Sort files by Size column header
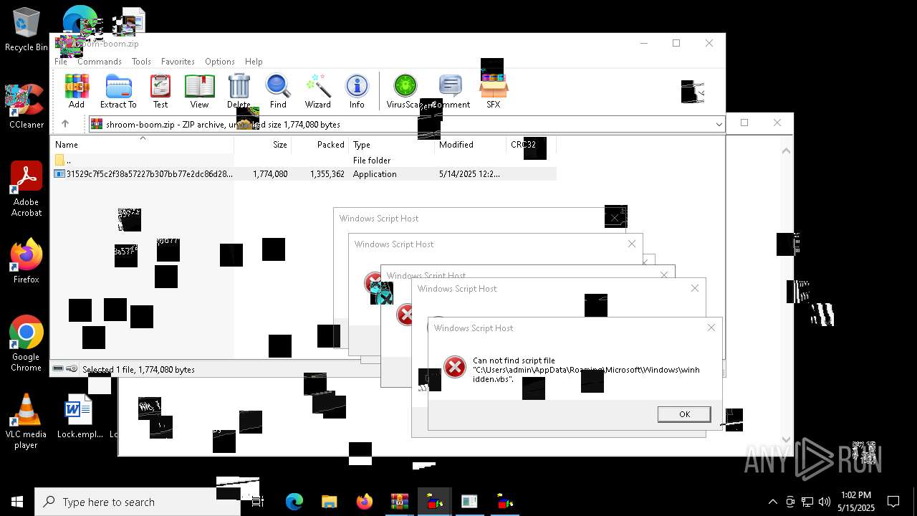Screen dimensions: 917x516 pos(263,145)
